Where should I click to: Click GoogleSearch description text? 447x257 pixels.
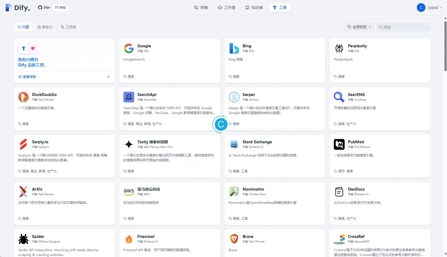[134, 59]
